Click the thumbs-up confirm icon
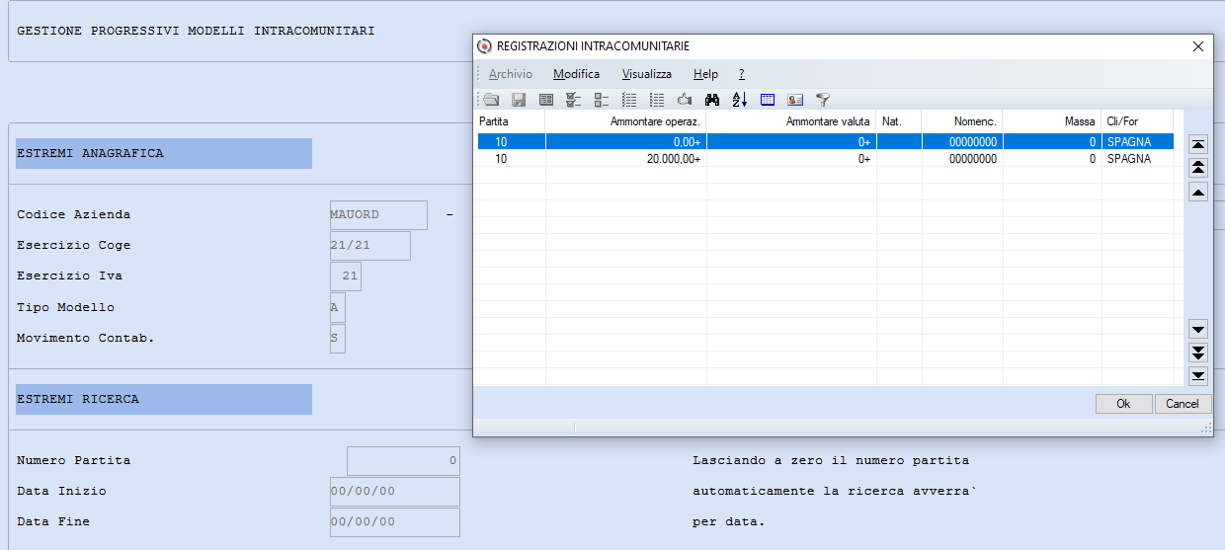Screen dimensions: 1225x550 tap(685, 100)
